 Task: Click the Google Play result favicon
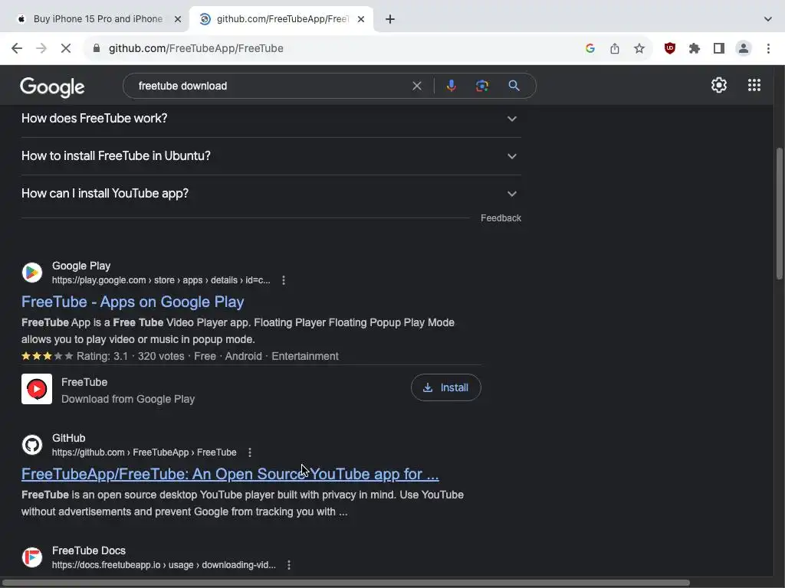click(32, 273)
